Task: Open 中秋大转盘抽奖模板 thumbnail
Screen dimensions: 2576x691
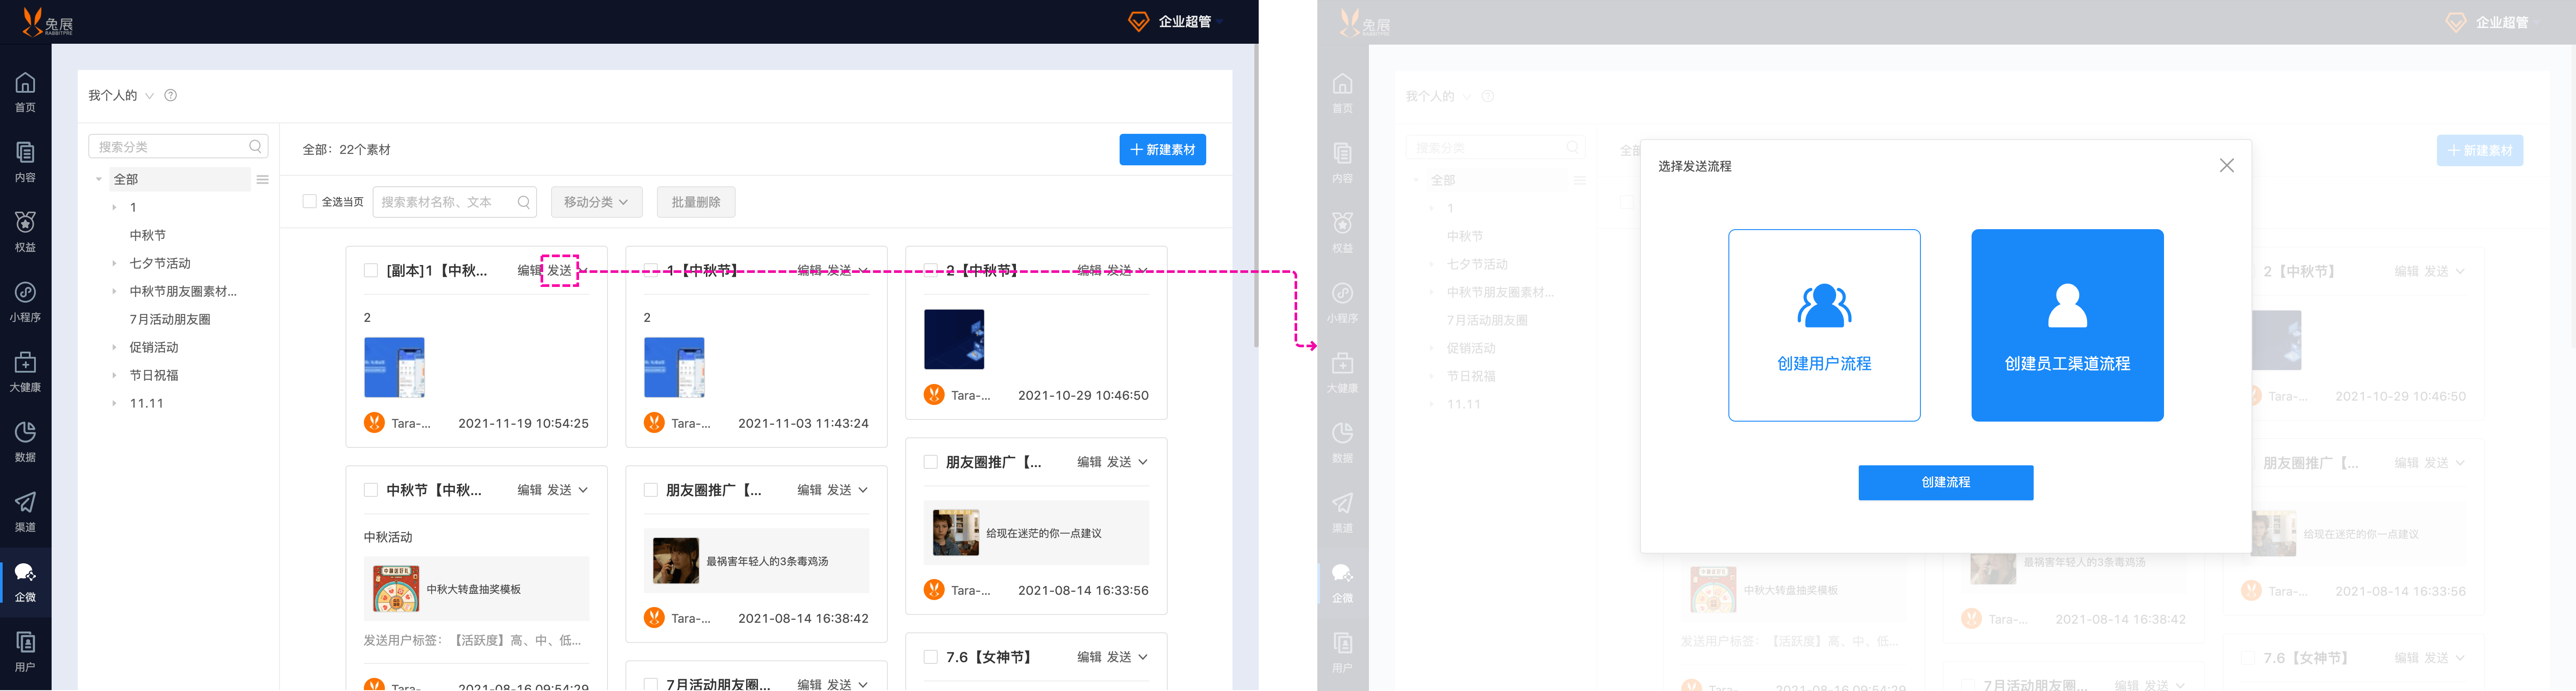Action: point(396,589)
